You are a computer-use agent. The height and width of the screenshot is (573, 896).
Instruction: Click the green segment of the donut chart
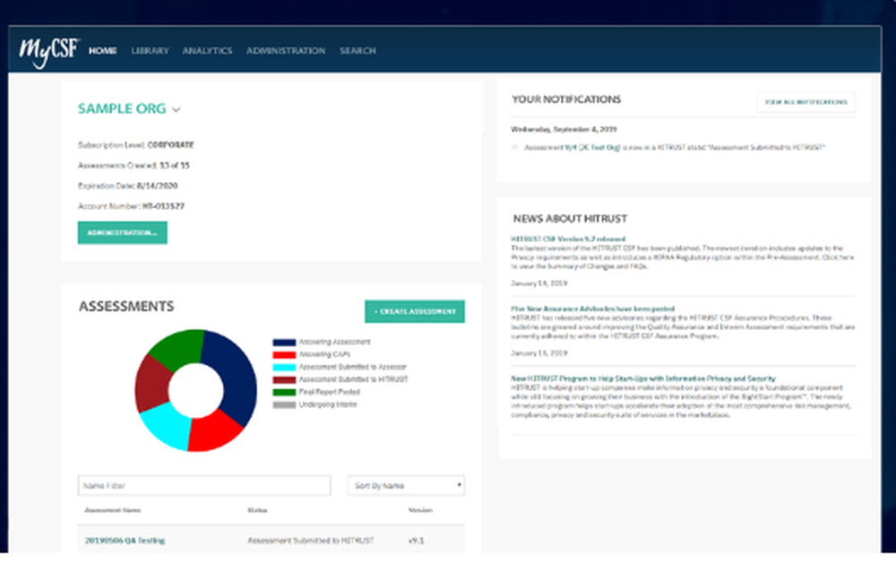click(177, 348)
